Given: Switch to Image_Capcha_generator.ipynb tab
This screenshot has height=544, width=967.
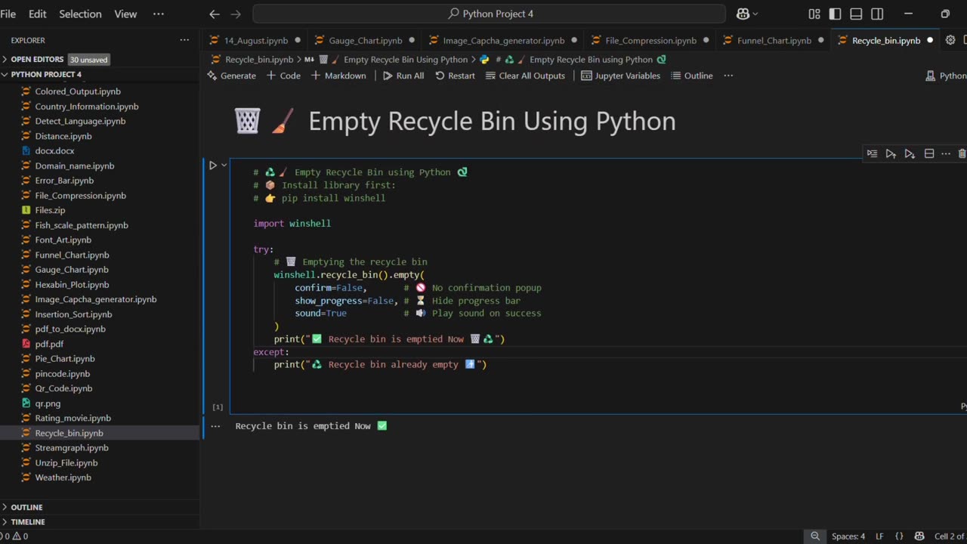Looking at the screenshot, I should tap(503, 41).
